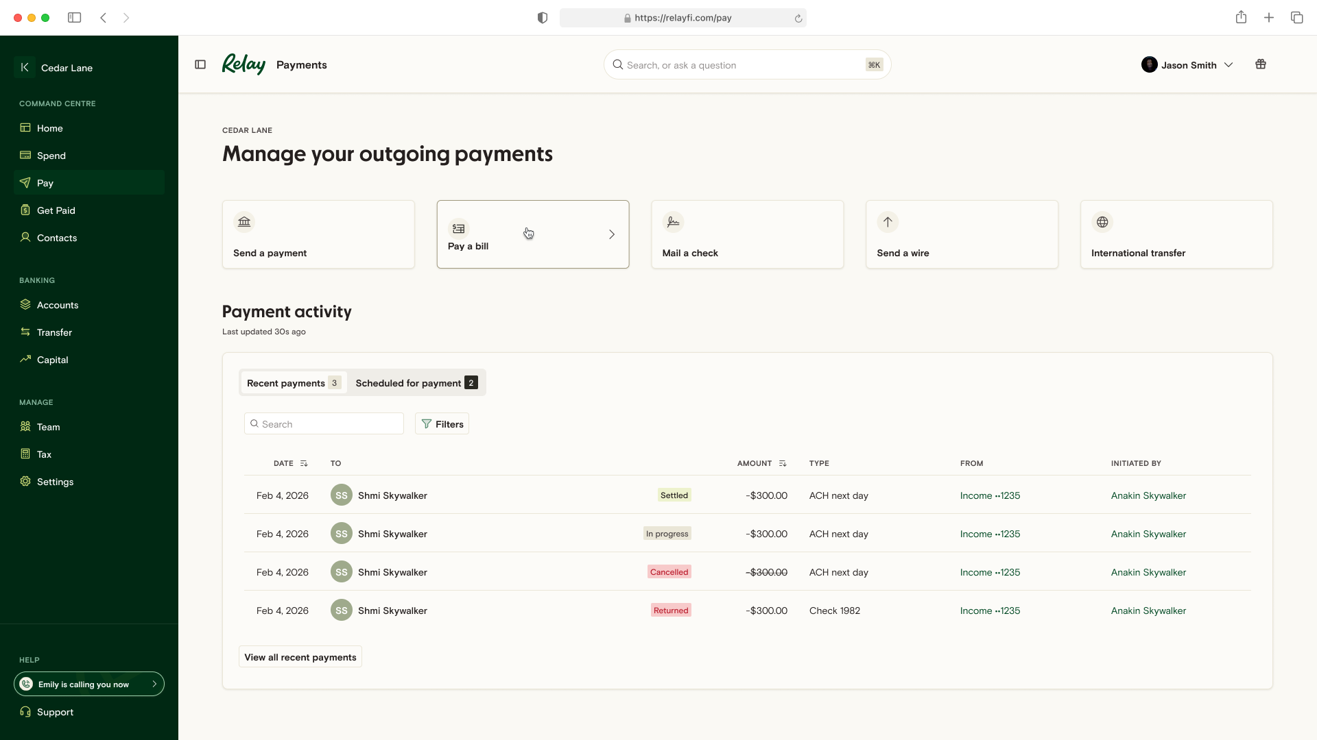1317x740 pixels.
Task: Switch to Scheduled for payment tab
Action: [x=416, y=383]
